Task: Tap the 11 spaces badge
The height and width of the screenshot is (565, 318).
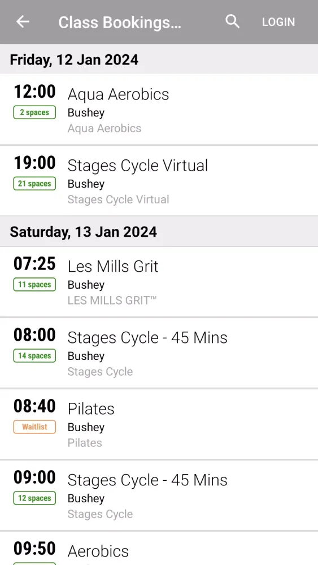Action: [x=34, y=284]
